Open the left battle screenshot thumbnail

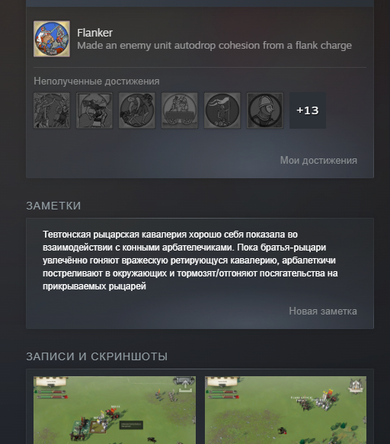click(x=114, y=410)
